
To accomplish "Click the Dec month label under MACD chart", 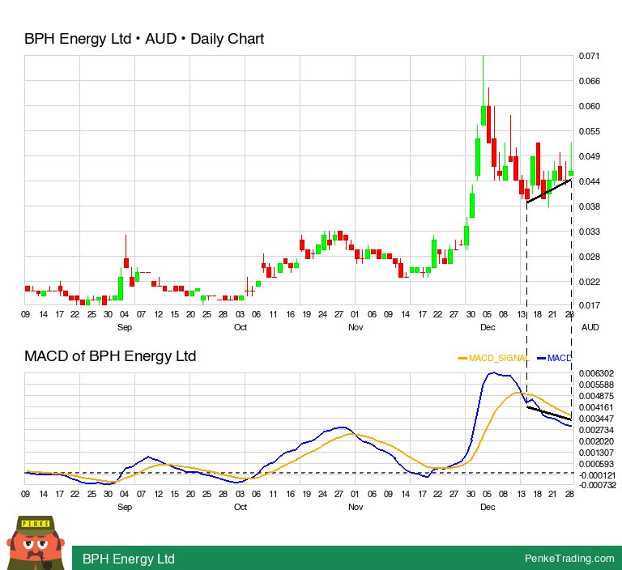I will (x=488, y=507).
